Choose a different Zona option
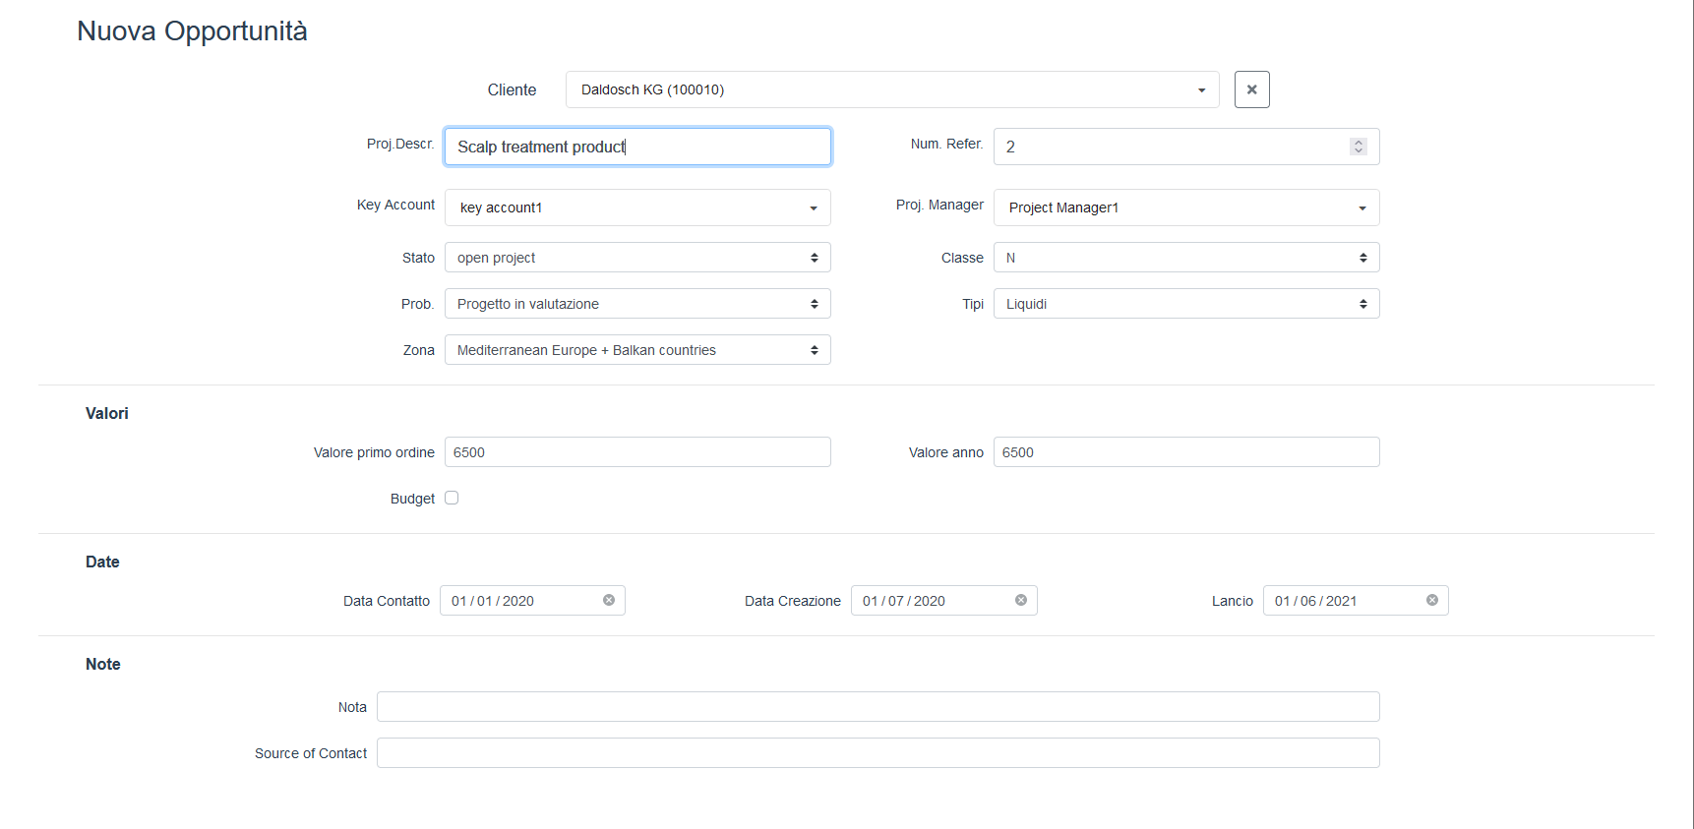Screen dimensions: 1694x829 tap(637, 350)
